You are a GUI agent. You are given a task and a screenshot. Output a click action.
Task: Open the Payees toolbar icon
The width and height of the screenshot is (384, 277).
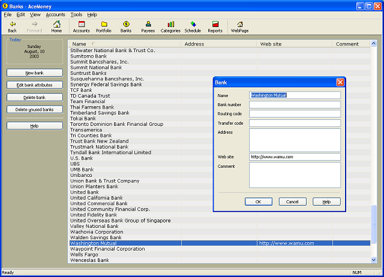click(148, 26)
